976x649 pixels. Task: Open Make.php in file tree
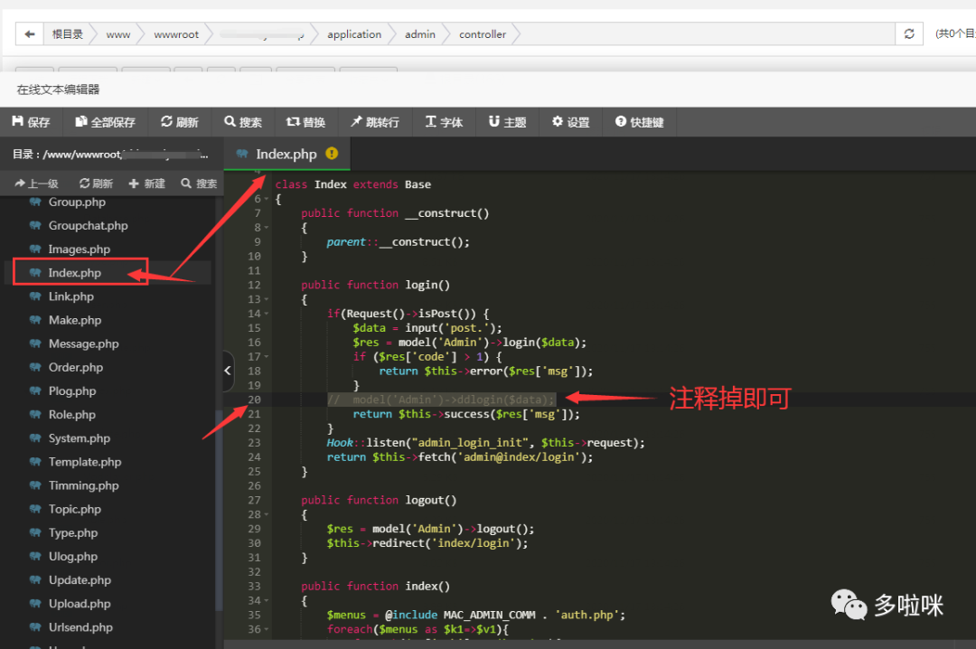coord(75,320)
